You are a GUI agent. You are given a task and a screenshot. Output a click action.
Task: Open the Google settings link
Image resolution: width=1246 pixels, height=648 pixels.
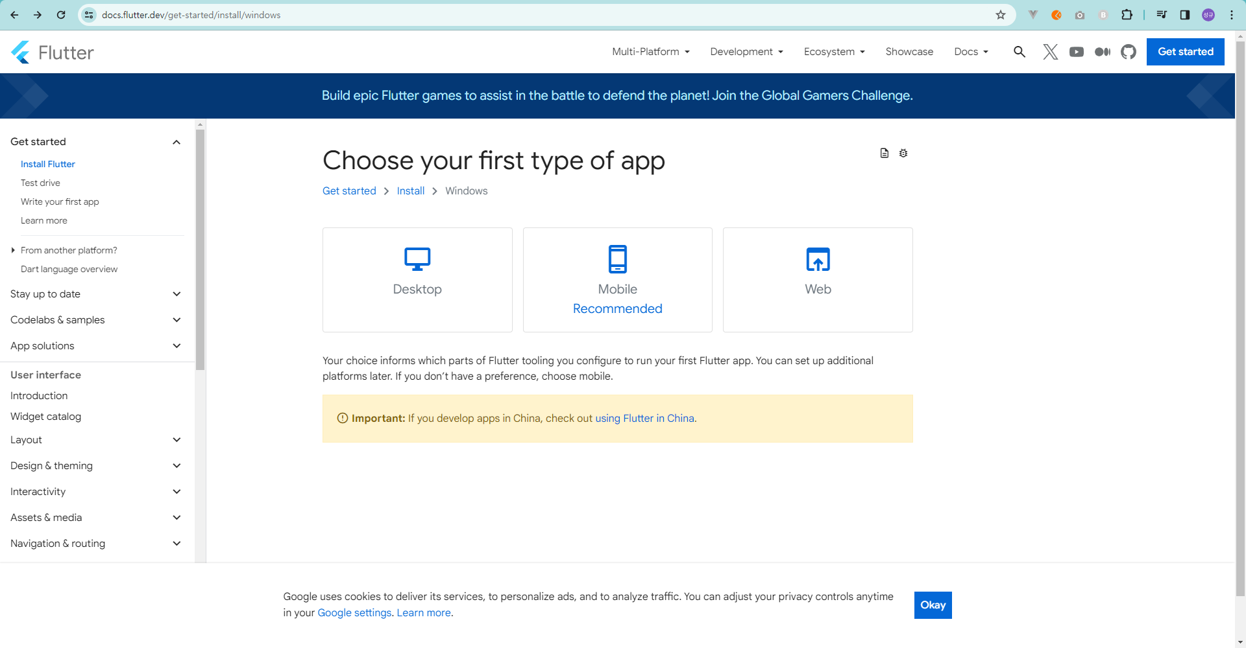point(354,613)
